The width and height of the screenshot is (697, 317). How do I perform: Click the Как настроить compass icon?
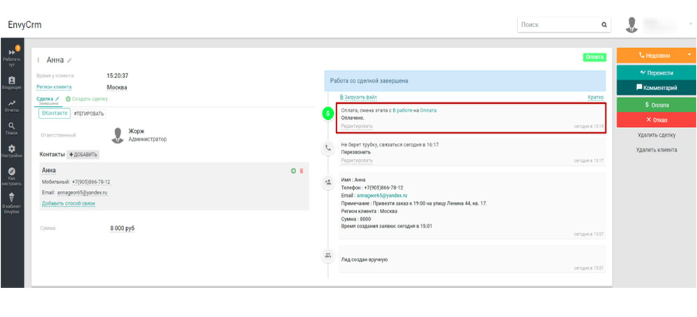pos(12,173)
